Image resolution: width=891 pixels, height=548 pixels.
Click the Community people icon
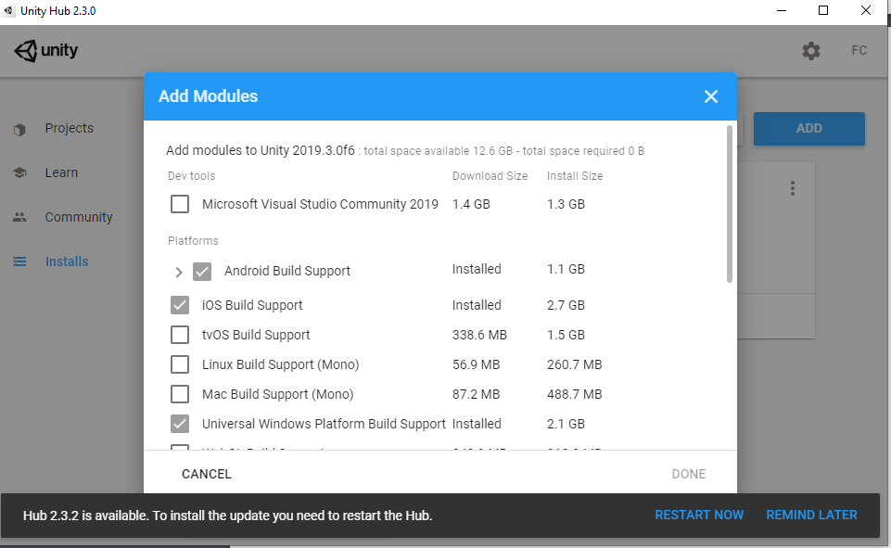pyautogui.click(x=19, y=217)
